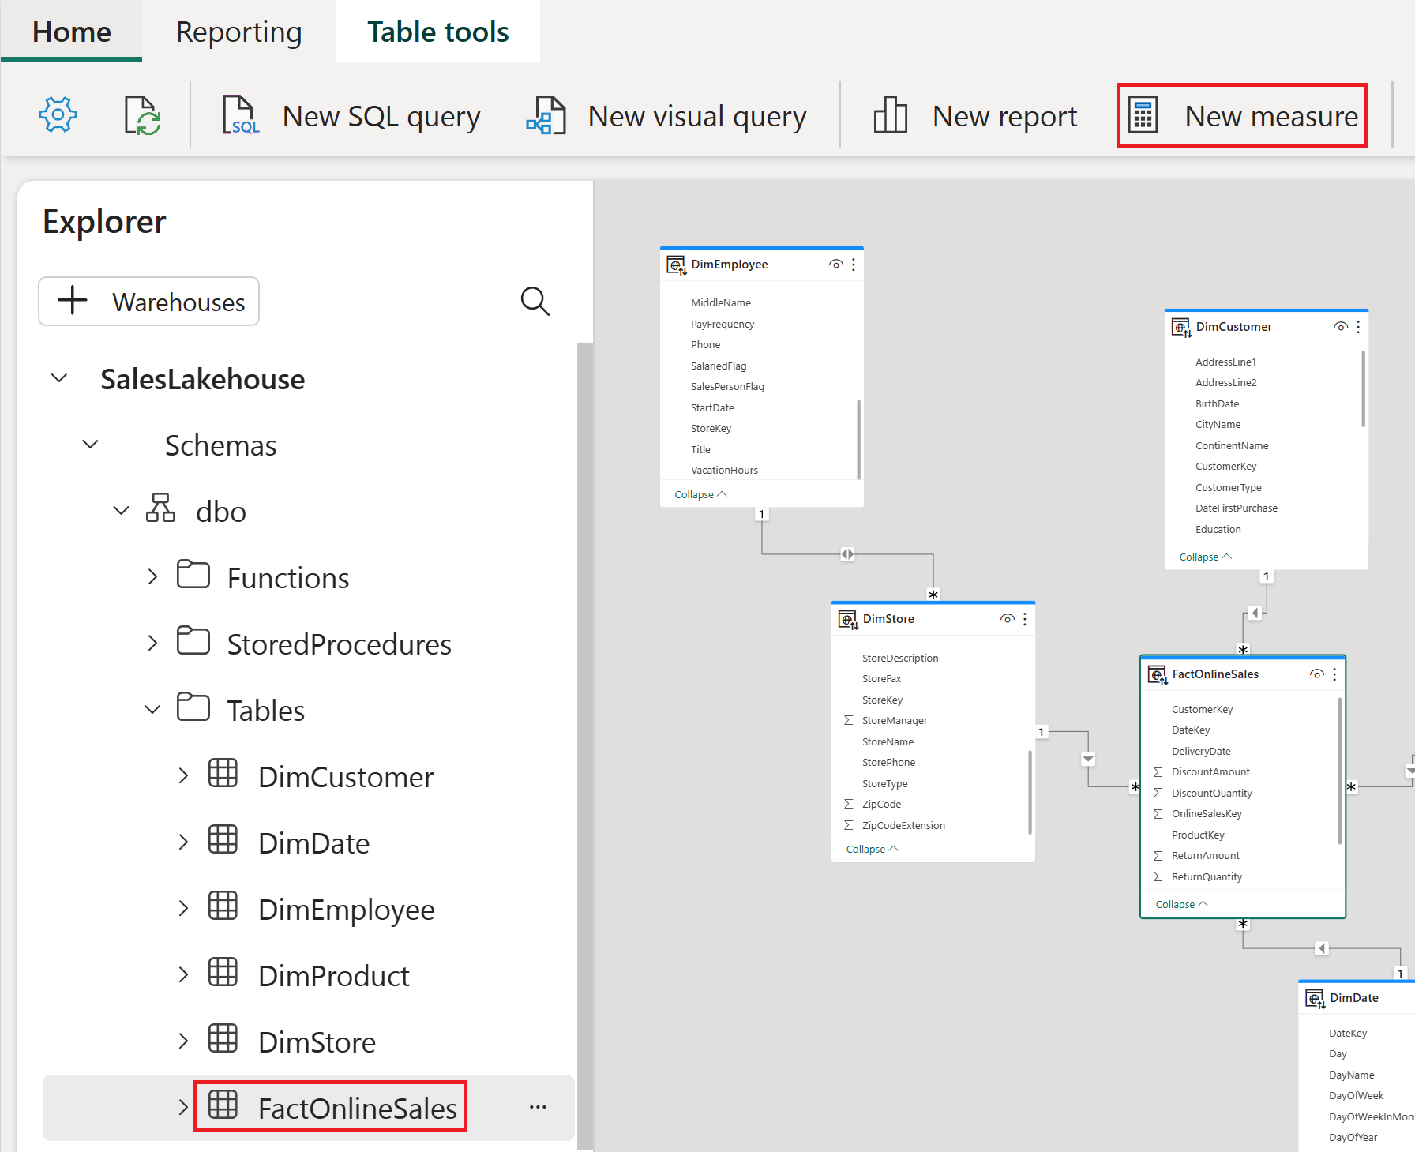Click the DimCustomer table grid icon
Screen dimensions: 1415x1152
[223, 773]
